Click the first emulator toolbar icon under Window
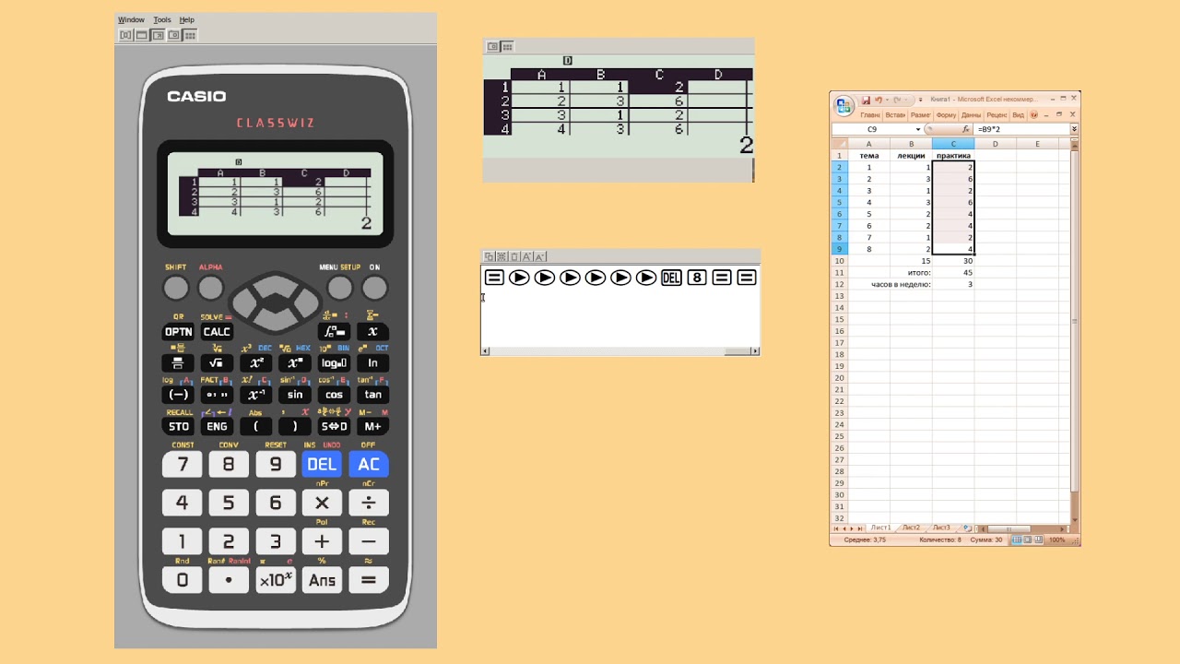 125,35
